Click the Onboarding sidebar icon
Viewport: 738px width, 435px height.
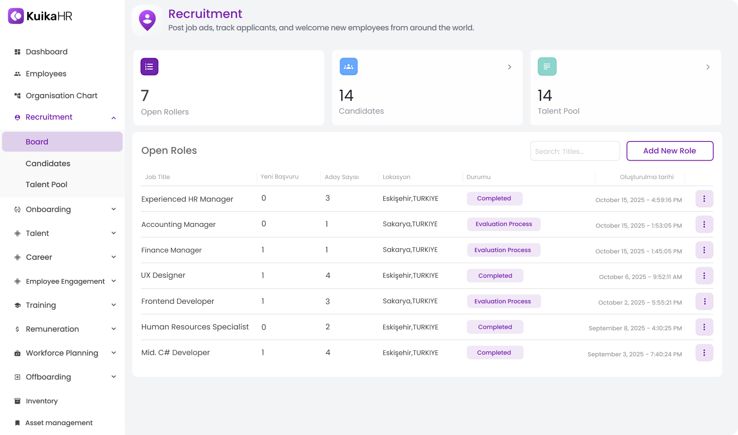point(17,209)
